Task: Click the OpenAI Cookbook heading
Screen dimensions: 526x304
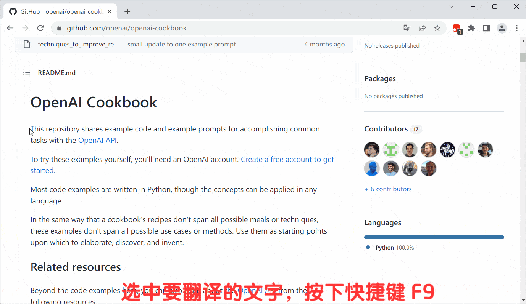Action: (94, 102)
